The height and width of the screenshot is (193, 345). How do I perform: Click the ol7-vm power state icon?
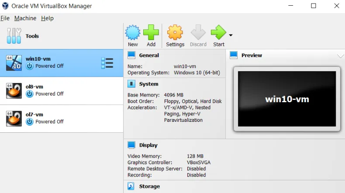(x=30, y=122)
